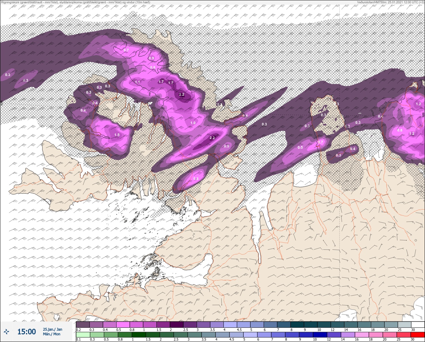The width and height of the screenshot is (425, 342).
Task: Select the upper legend swatch labeled 10
Action: point(324,324)
